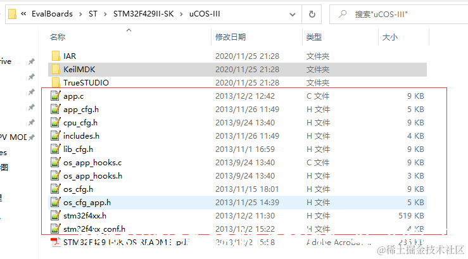Sort by the 大小 column header
The height and width of the screenshot is (259, 468).
pyautogui.click(x=390, y=37)
